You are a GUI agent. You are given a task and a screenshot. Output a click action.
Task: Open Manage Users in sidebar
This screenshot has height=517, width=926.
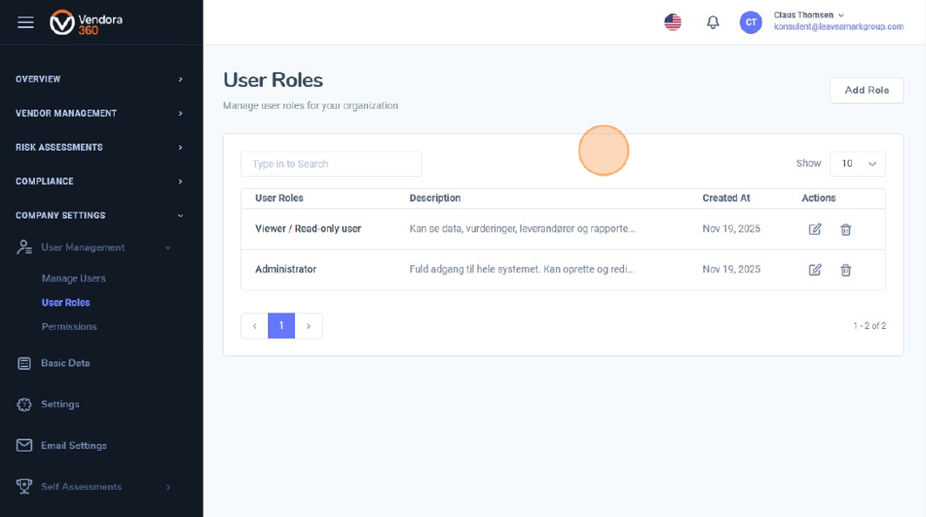pyautogui.click(x=73, y=279)
